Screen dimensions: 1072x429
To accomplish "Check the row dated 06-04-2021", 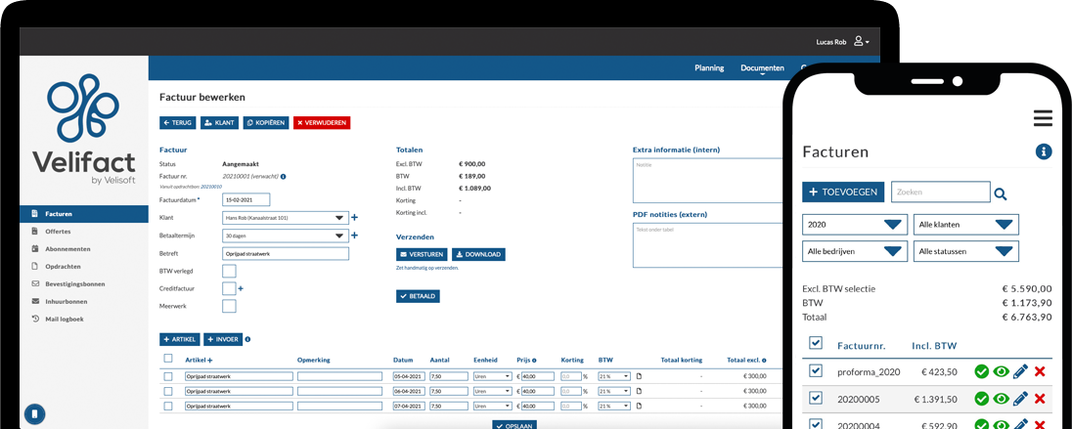I will point(168,392).
